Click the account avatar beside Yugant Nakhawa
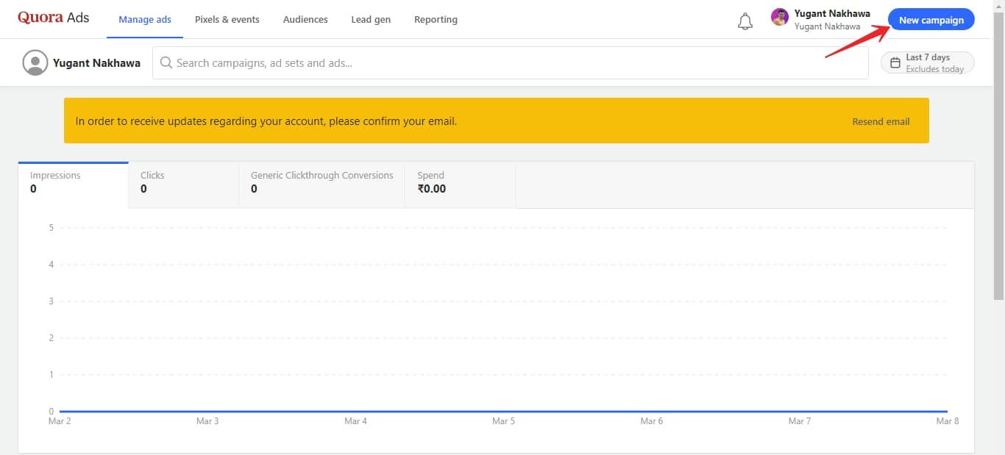This screenshot has height=455, width=1005. click(x=35, y=63)
